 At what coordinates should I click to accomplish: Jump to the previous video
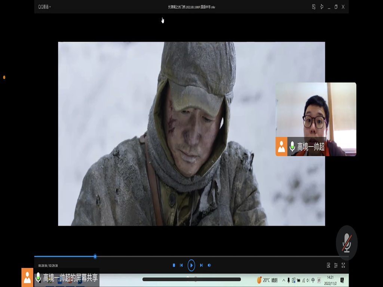click(181, 265)
